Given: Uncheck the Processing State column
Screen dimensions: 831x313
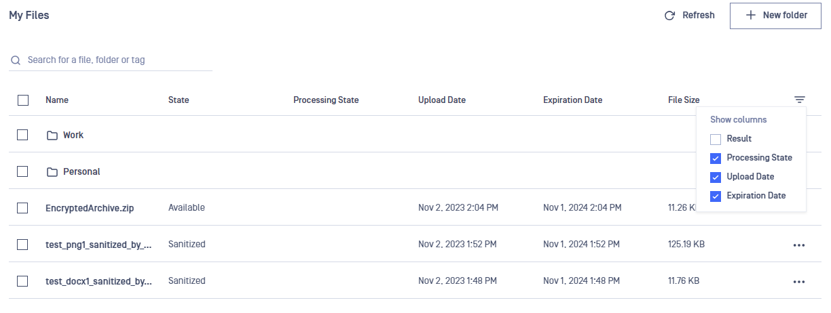Looking at the screenshot, I should click(x=716, y=158).
